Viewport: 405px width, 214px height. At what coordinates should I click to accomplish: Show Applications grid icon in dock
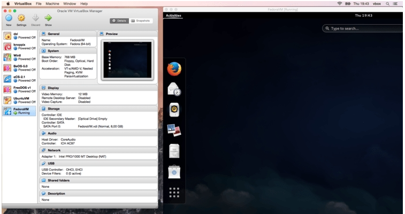(174, 192)
